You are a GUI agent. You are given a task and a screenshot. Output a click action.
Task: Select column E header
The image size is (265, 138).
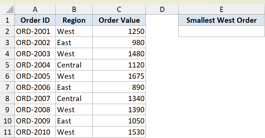point(221,9)
